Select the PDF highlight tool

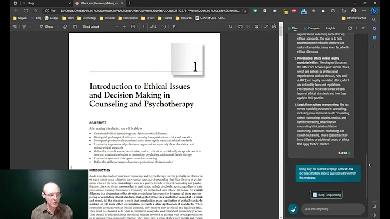click(24, 27)
